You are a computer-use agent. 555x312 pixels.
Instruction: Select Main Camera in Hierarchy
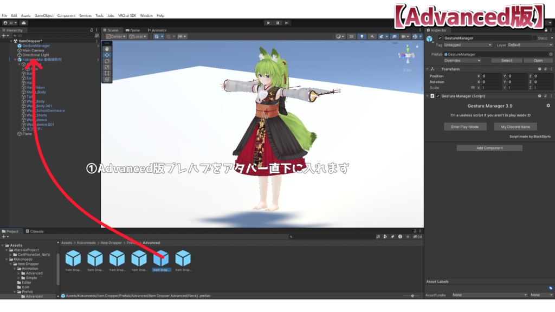pyautogui.click(x=33, y=50)
